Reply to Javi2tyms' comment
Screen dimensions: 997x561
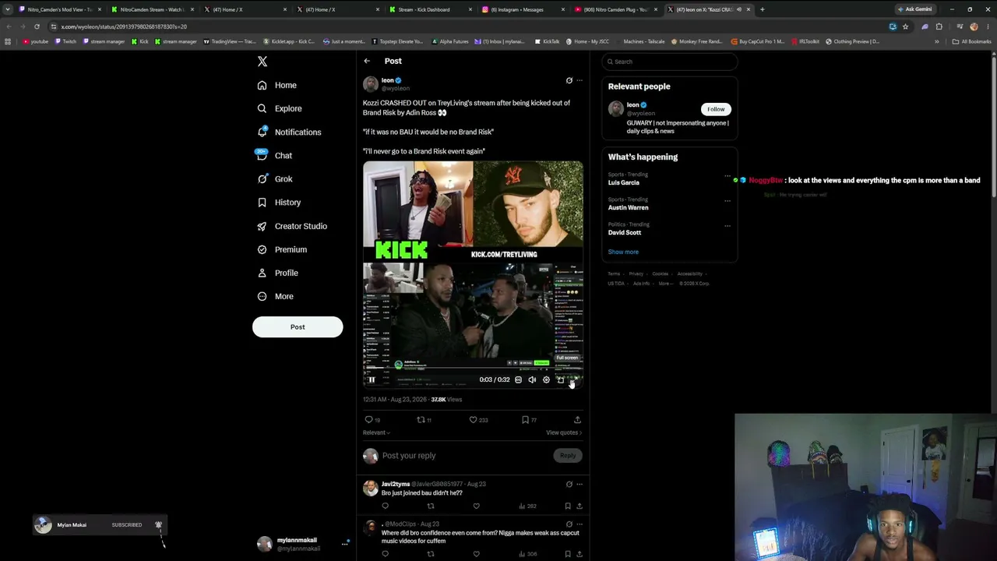tap(385, 506)
